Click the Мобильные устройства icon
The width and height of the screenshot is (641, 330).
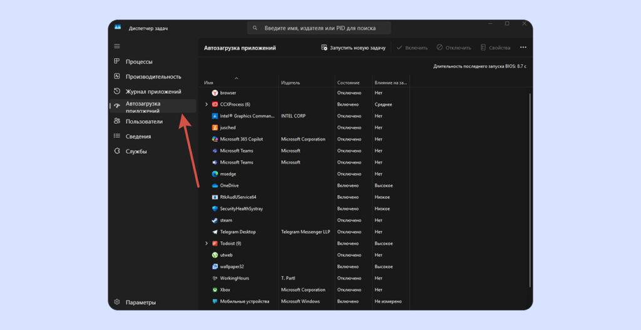(215, 301)
